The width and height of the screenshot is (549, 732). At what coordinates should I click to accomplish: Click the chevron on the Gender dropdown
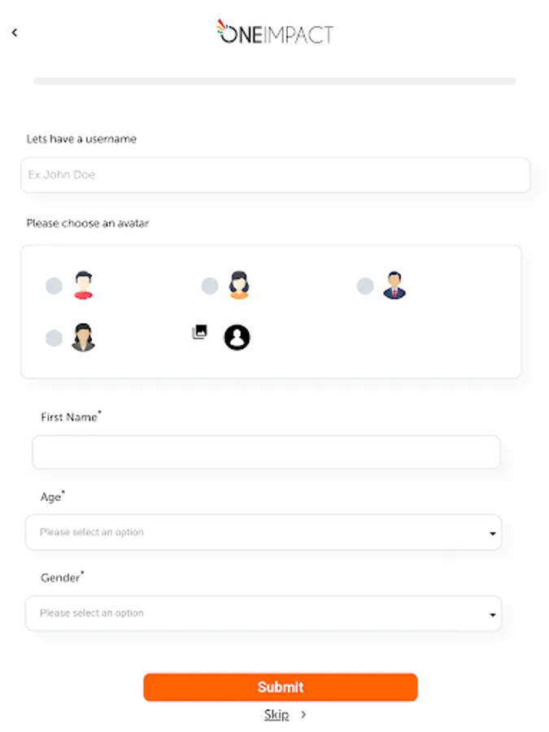(492, 613)
